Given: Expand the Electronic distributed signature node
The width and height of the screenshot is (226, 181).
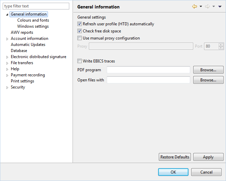Looking at the screenshot, I should tap(7, 57).
